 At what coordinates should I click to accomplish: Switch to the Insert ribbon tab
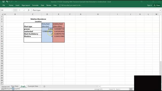tap(17, 5)
